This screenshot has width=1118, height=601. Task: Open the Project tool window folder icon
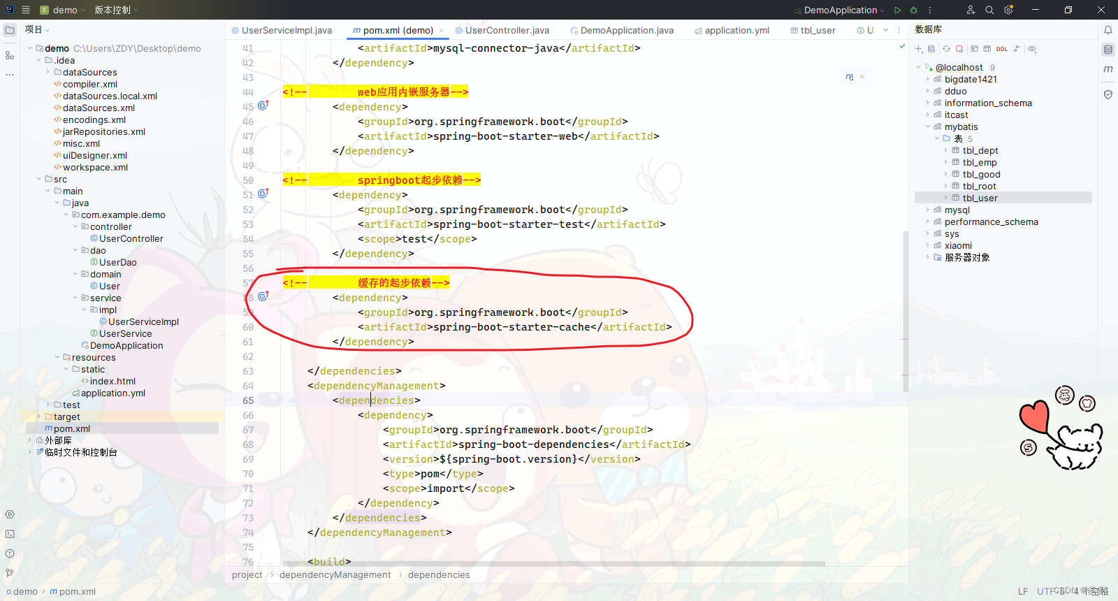(x=10, y=30)
